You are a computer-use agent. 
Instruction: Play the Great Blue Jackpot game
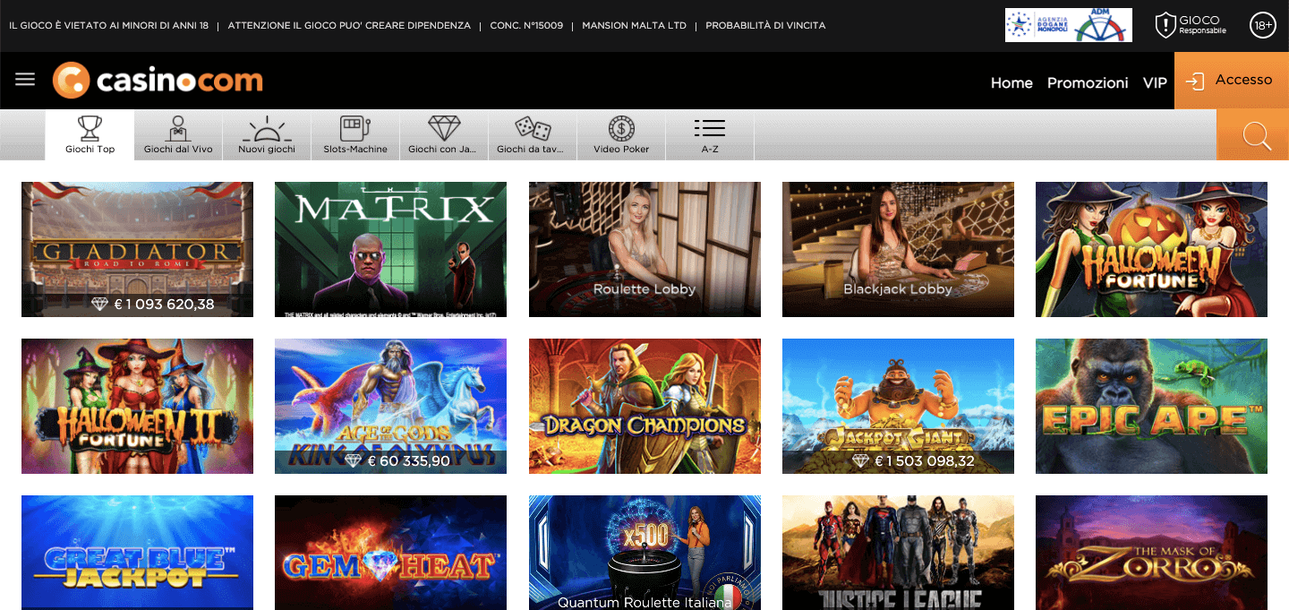(x=137, y=553)
